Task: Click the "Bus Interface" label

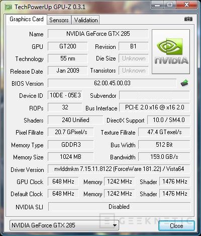Action: point(102,108)
